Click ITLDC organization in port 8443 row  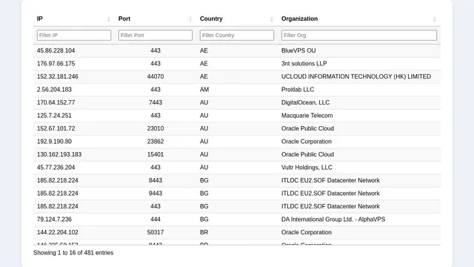point(330,180)
